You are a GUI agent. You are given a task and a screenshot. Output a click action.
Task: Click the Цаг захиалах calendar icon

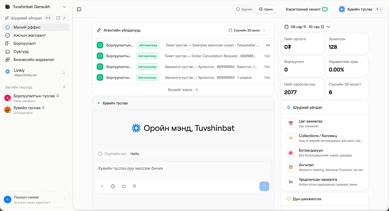click(291, 123)
